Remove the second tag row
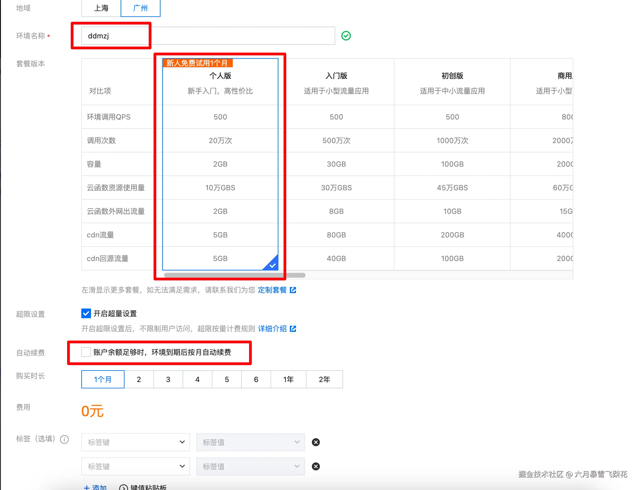 [x=316, y=466]
